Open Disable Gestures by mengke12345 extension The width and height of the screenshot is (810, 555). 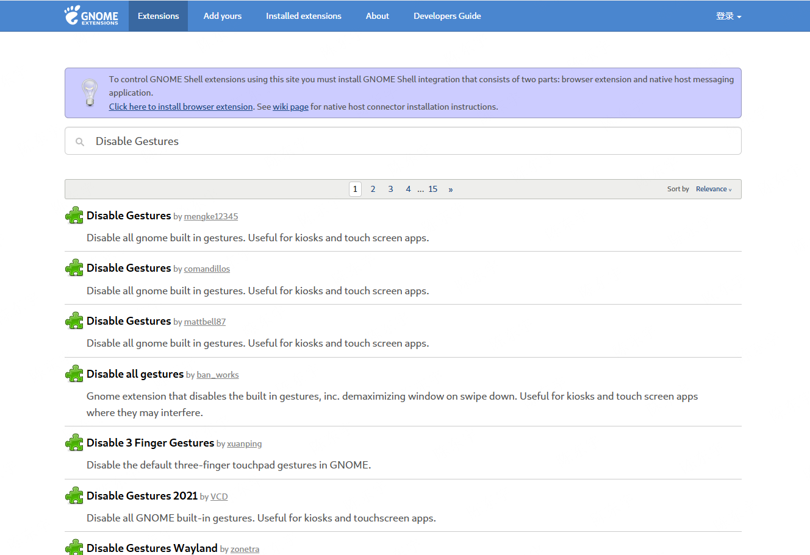[129, 216]
